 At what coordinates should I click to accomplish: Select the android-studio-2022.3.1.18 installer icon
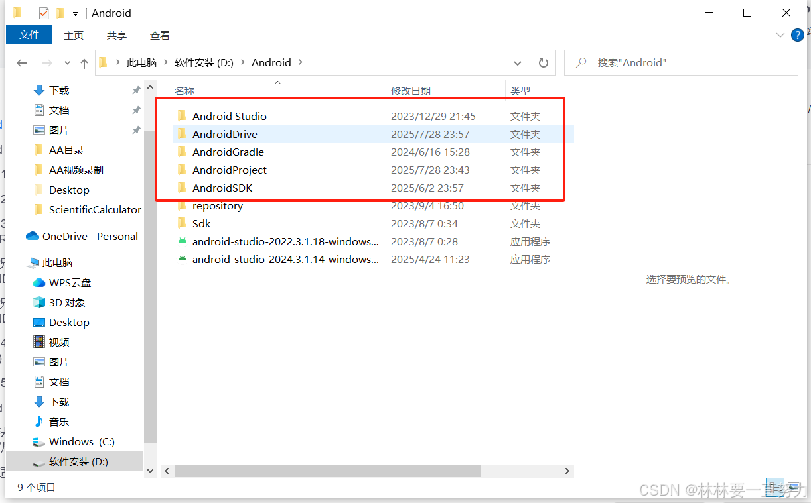pyautogui.click(x=182, y=241)
